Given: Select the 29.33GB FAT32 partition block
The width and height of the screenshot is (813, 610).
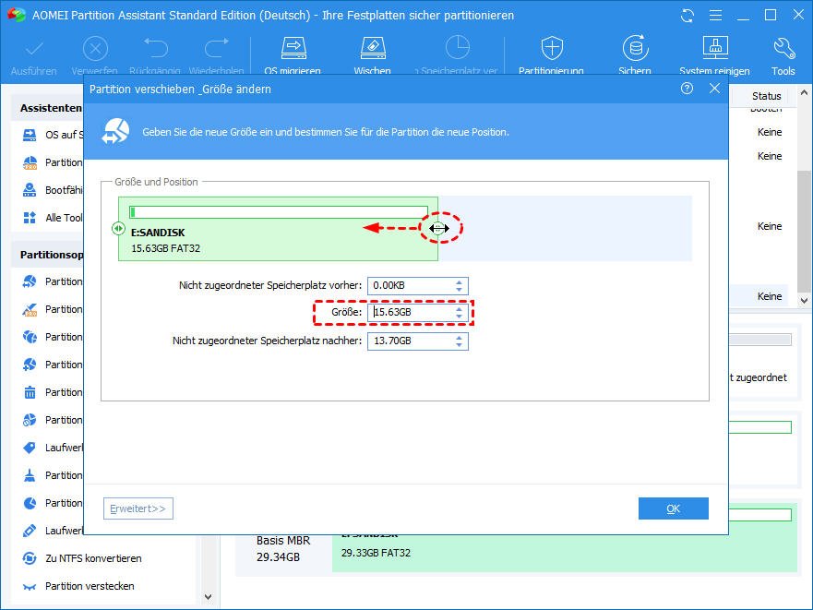Looking at the screenshot, I should [564, 553].
